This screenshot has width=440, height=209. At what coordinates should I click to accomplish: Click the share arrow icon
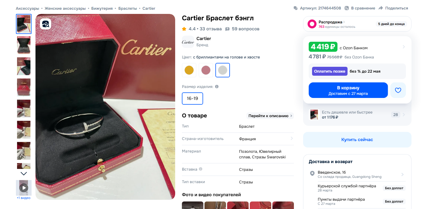click(x=380, y=8)
